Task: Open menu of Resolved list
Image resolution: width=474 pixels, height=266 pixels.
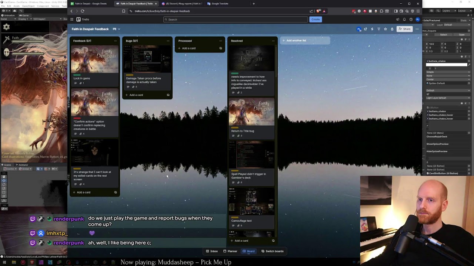Action: (273, 41)
